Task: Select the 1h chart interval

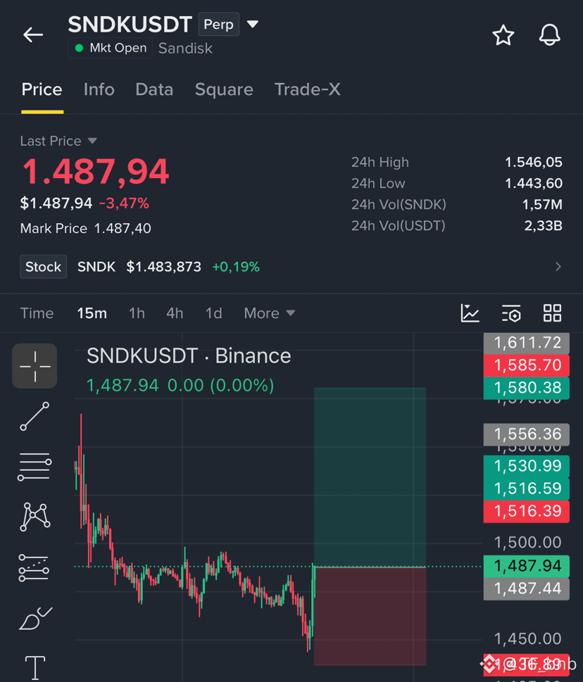Action: [x=137, y=313]
